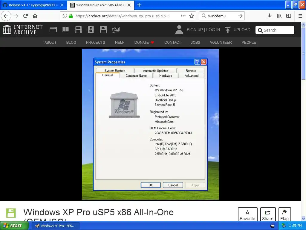The width and height of the screenshot is (306, 230).
Task: Close the Windows XP Pro uSP5 tab
Action: tap(129, 5)
